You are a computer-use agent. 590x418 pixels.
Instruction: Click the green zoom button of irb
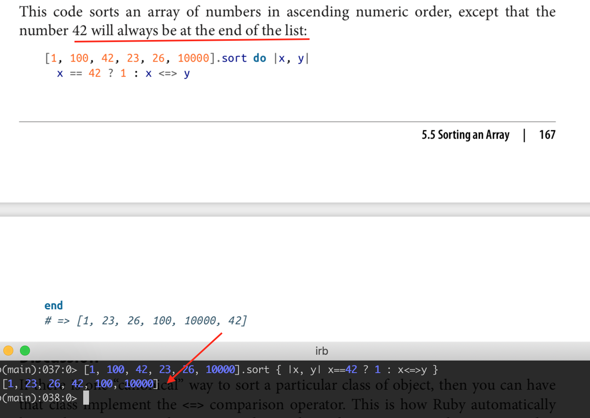pyautogui.click(x=25, y=351)
